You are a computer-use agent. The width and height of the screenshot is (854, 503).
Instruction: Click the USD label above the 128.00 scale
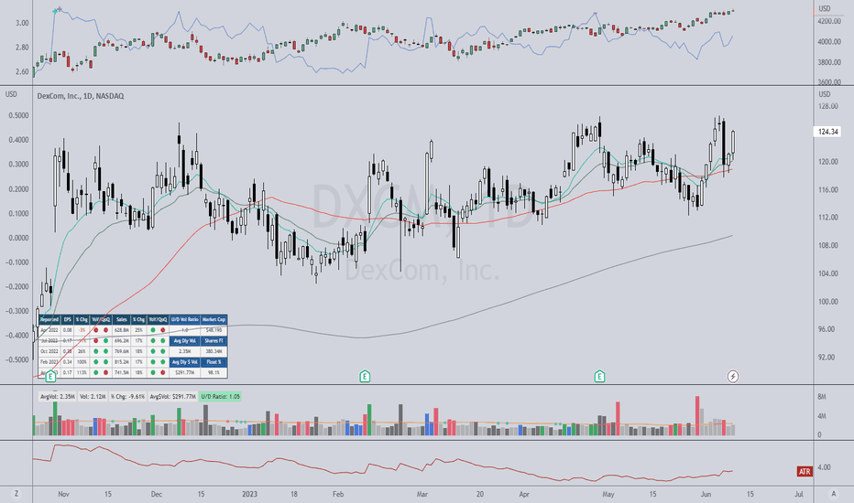click(x=825, y=94)
